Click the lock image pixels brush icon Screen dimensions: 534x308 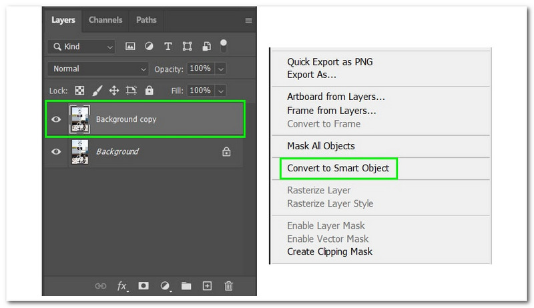pos(97,90)
